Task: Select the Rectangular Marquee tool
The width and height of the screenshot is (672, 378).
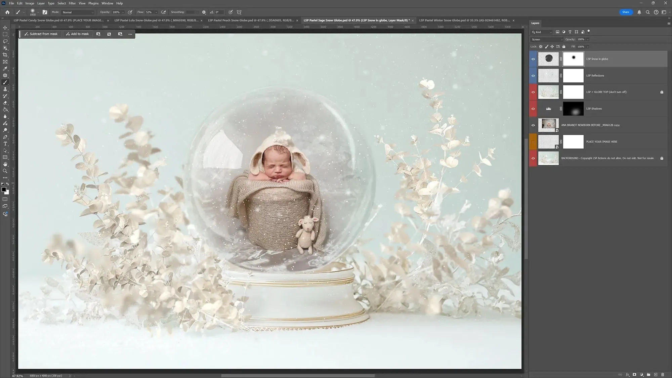Action: pos(5,34)
